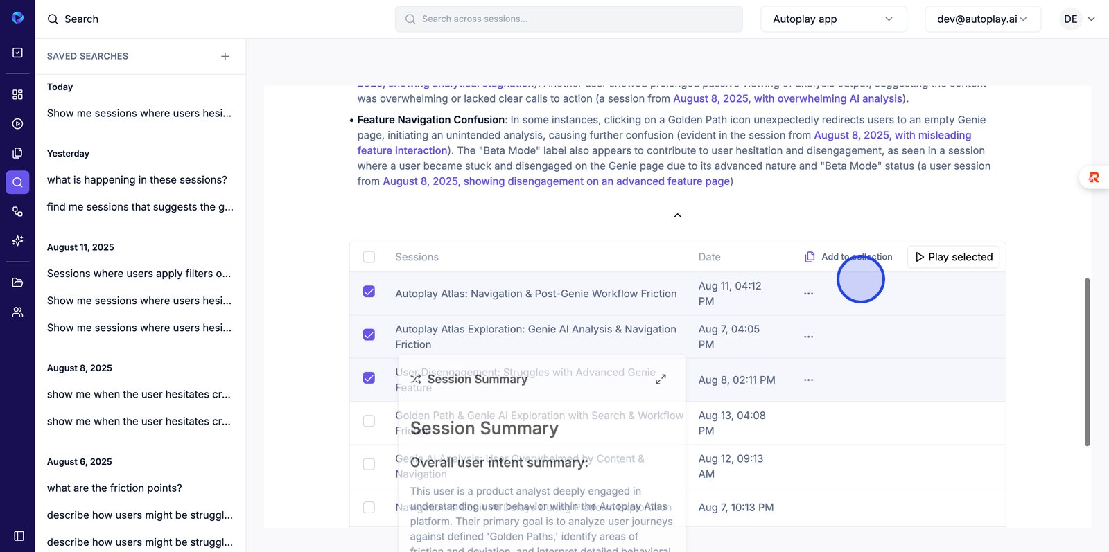Expand the DE profile menu chevron
Screen dimensions: 1109x552
tap(1092, 19)
